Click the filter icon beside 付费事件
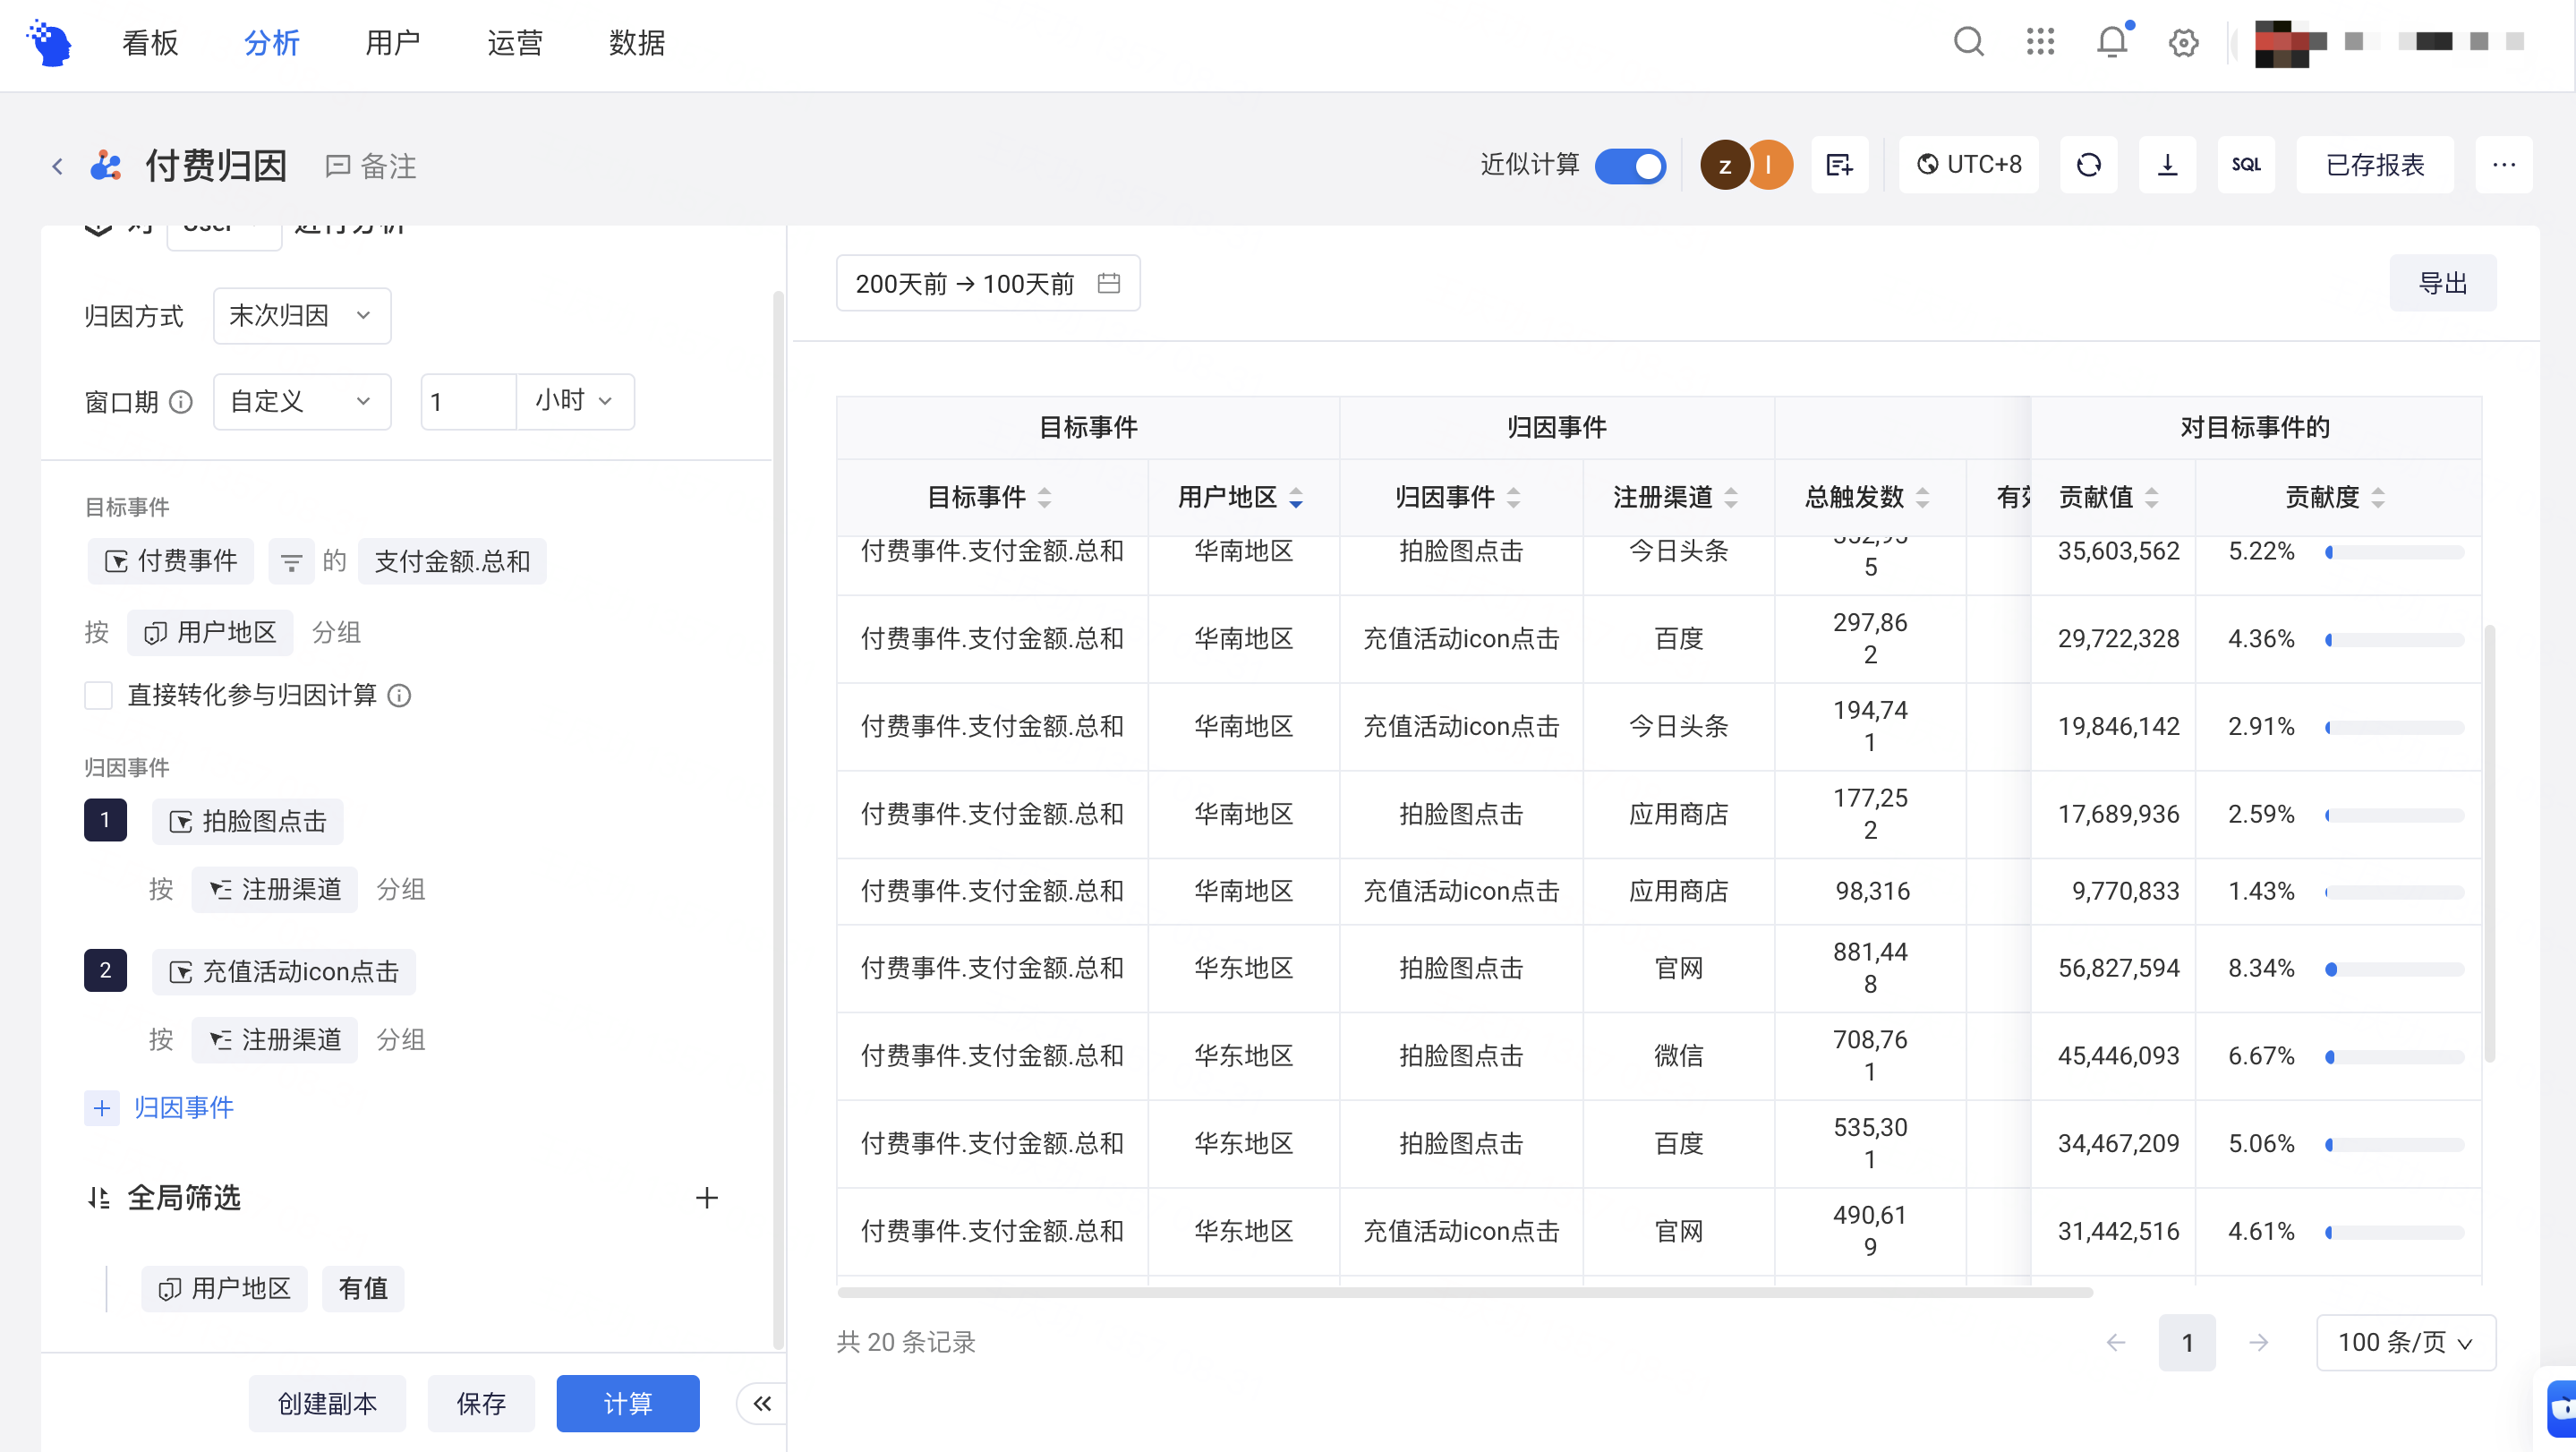This screenshot has height=1452, width=2576. pyautogui.click(x=291, y=561)
